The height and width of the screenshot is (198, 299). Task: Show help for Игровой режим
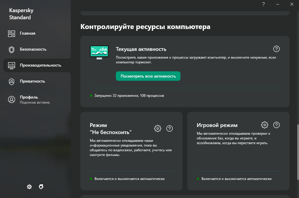pos(276,125)
